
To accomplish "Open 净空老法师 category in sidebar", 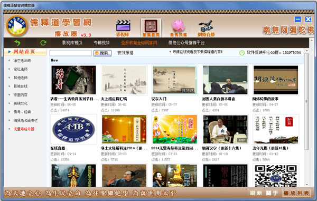I will coord(22,61).
